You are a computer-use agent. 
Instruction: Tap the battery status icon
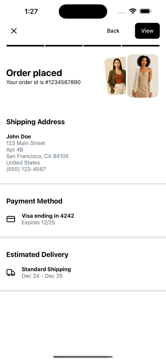(145, 11)
